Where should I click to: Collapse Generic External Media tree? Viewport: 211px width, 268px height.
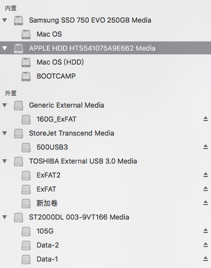(5, 105)
